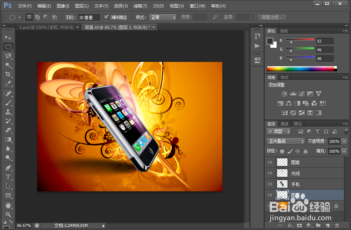Screen dimensions: 351x230
Task: Click the Create new layer icon
Action: [x=328, y=225]
